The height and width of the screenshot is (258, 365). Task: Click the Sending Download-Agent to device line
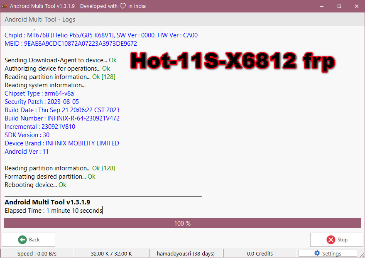coord(61,60)
